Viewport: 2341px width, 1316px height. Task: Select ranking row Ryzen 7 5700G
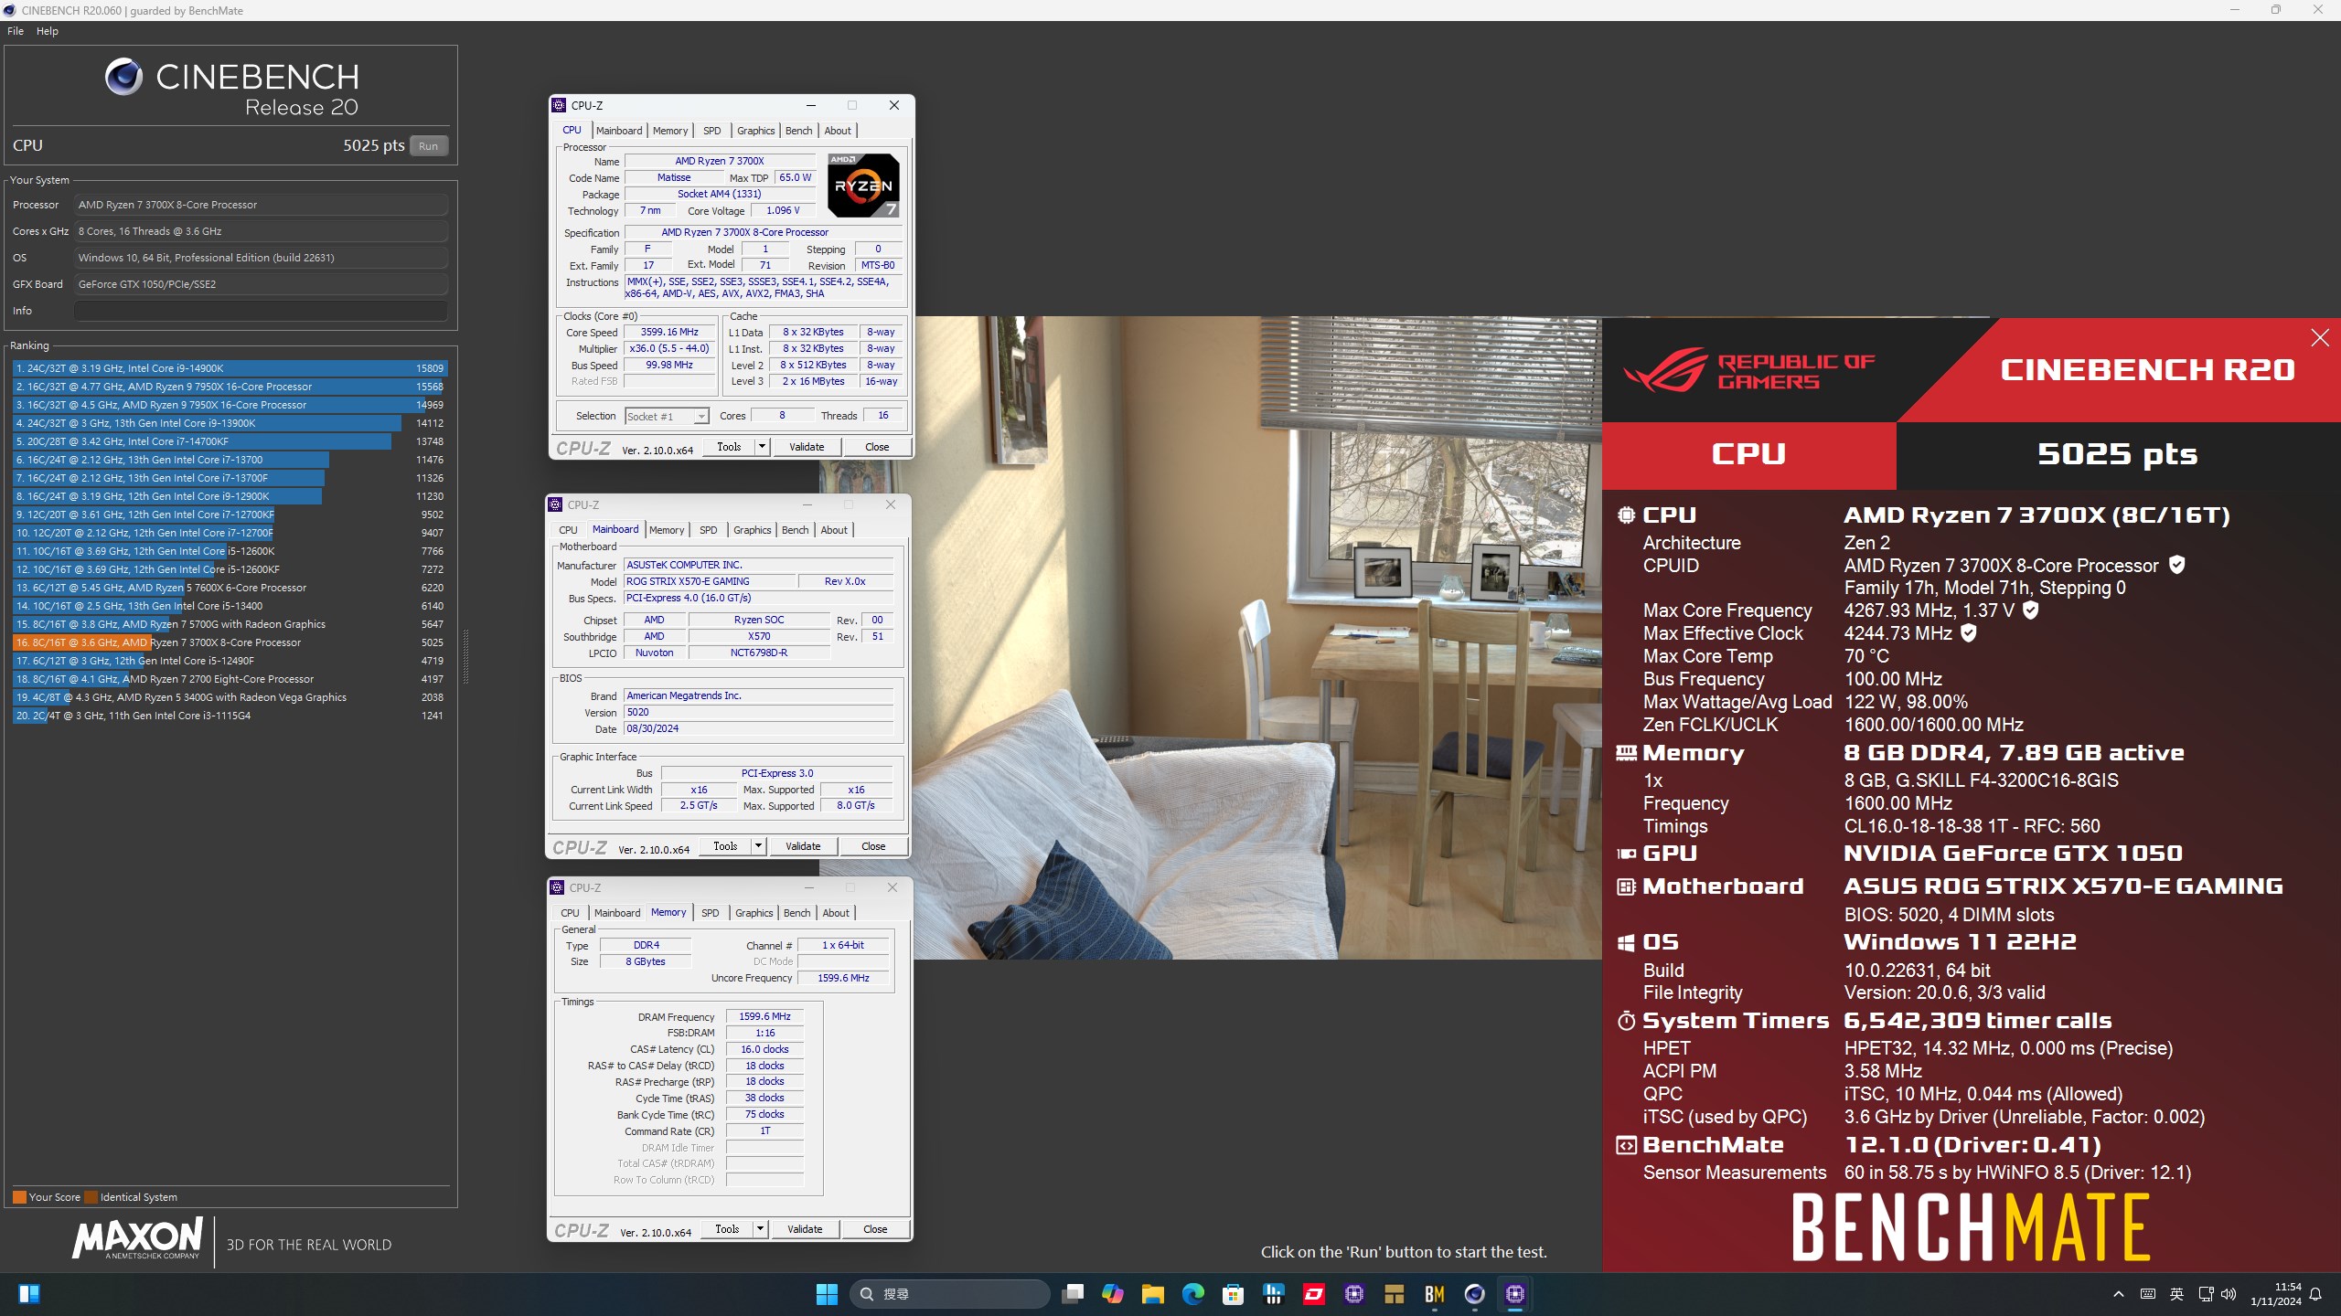[x=230, y=624]
